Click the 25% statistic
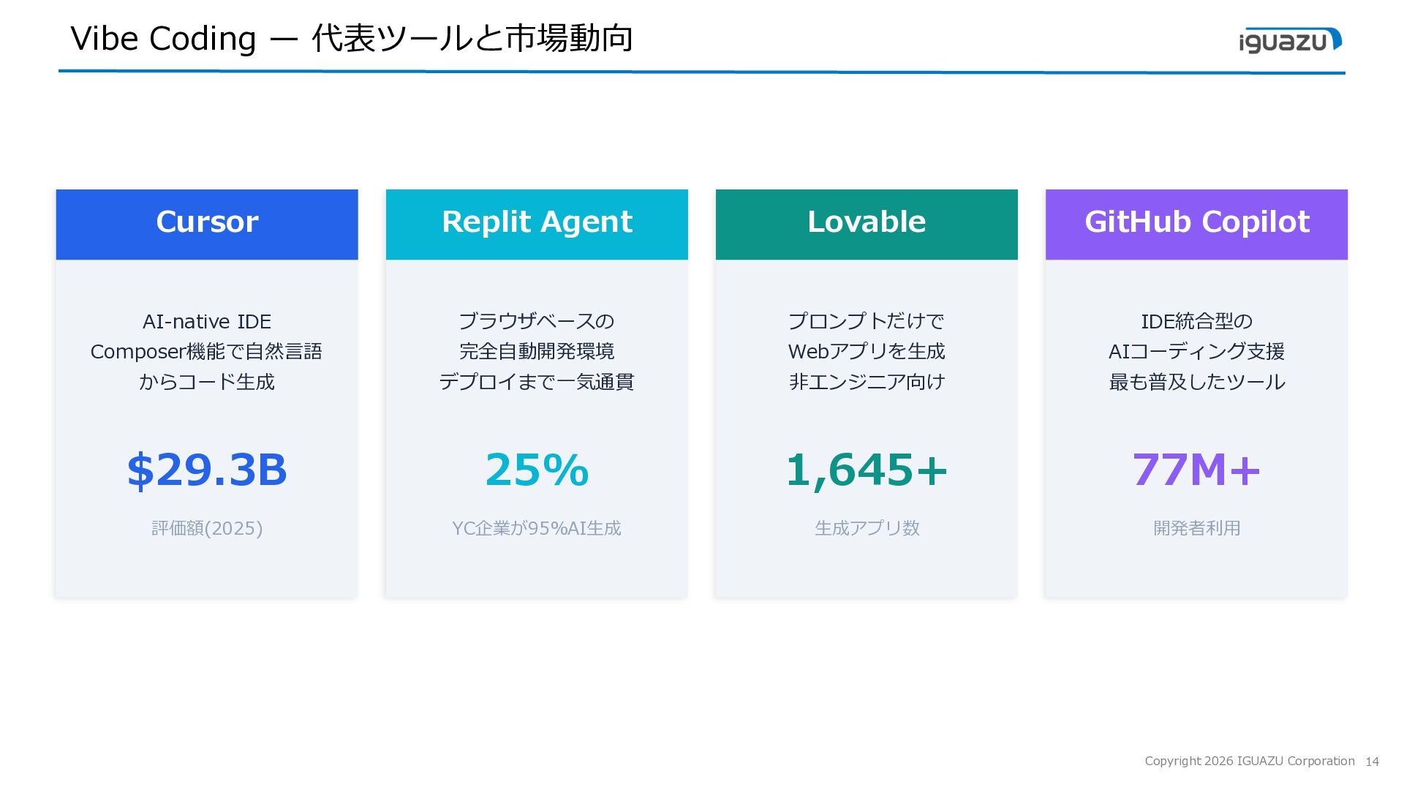This screenshot has width=1404, height=790. (537, 470)
